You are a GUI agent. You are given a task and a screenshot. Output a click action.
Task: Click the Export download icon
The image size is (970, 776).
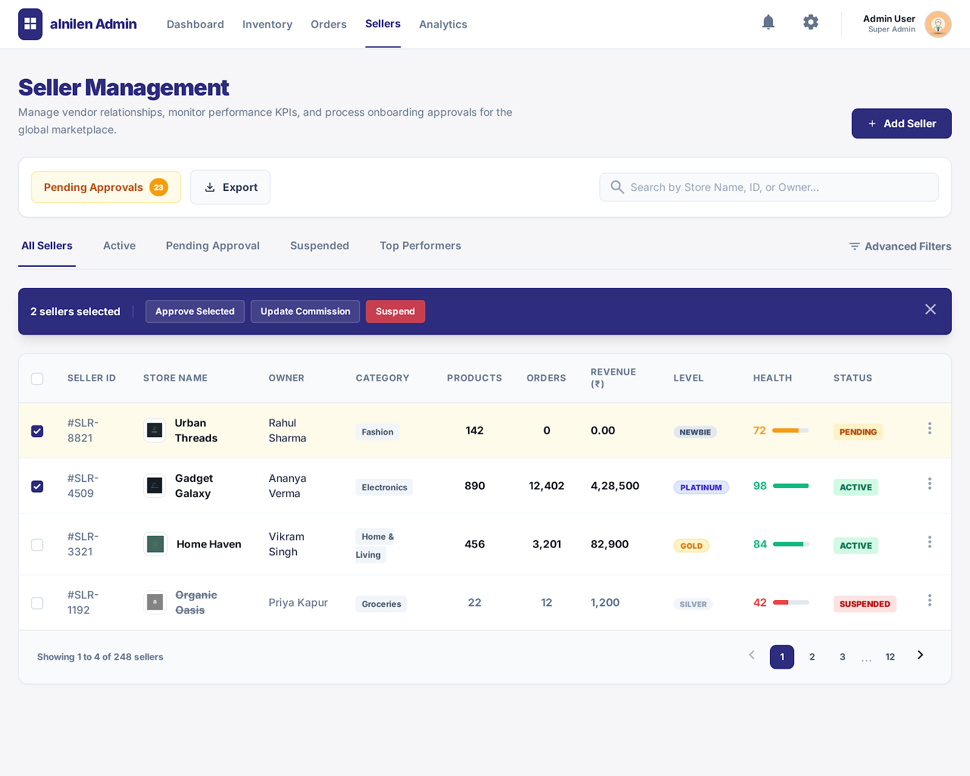210,187
